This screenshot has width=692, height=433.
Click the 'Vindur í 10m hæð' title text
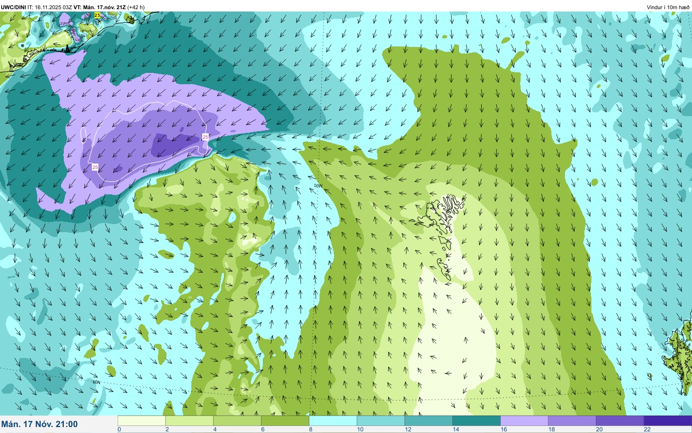pos(668,7)
